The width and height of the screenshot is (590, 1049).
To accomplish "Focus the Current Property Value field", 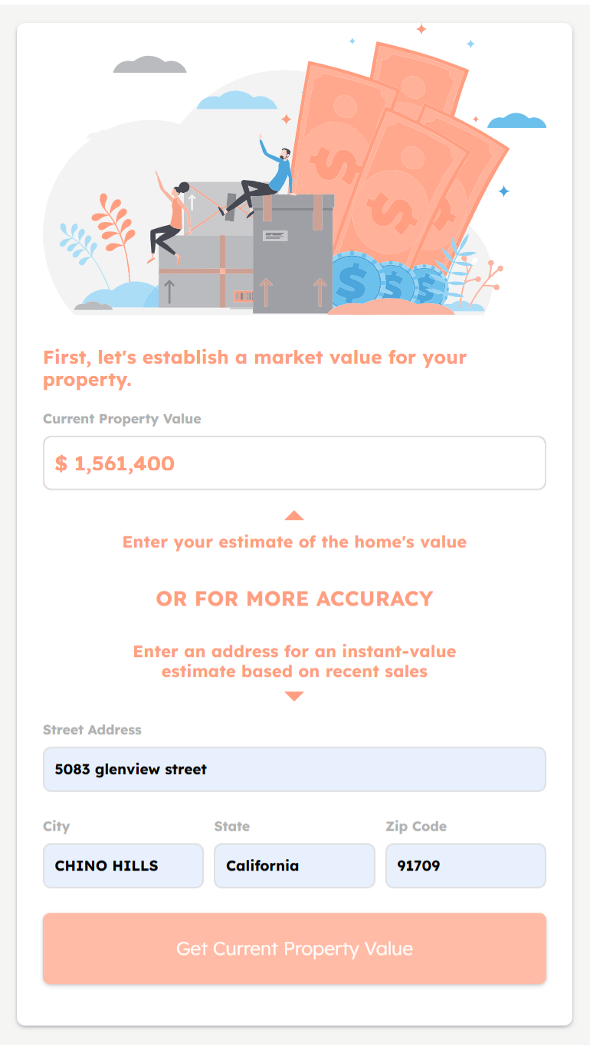I will tap(294, 463).
